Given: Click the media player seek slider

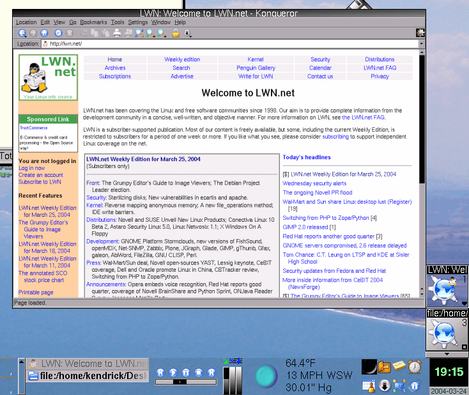Looking at the screenshot, I should (x=186, y=382).
